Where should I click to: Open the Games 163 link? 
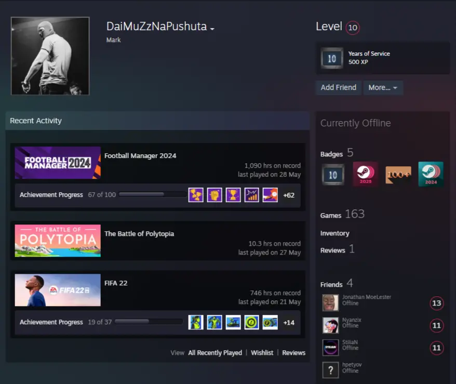(342, 215)
